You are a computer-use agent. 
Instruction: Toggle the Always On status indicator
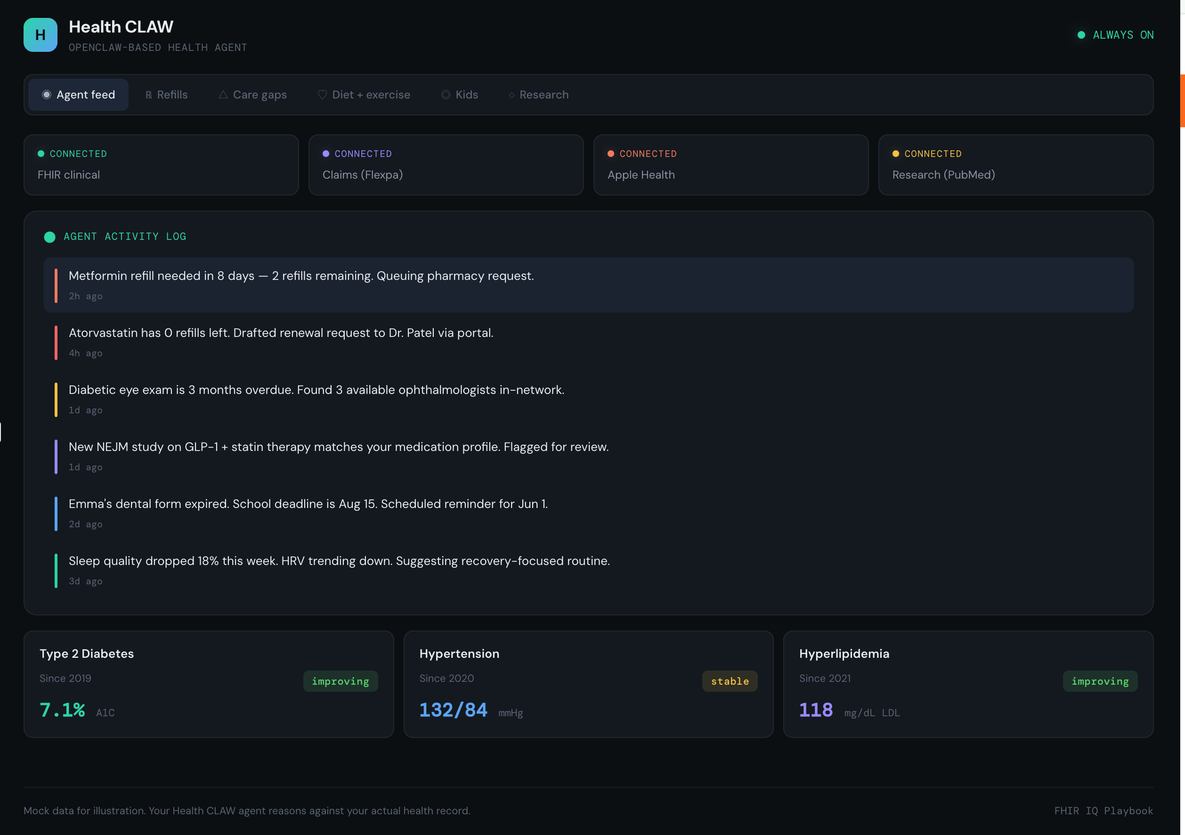tap(1115, 34)
